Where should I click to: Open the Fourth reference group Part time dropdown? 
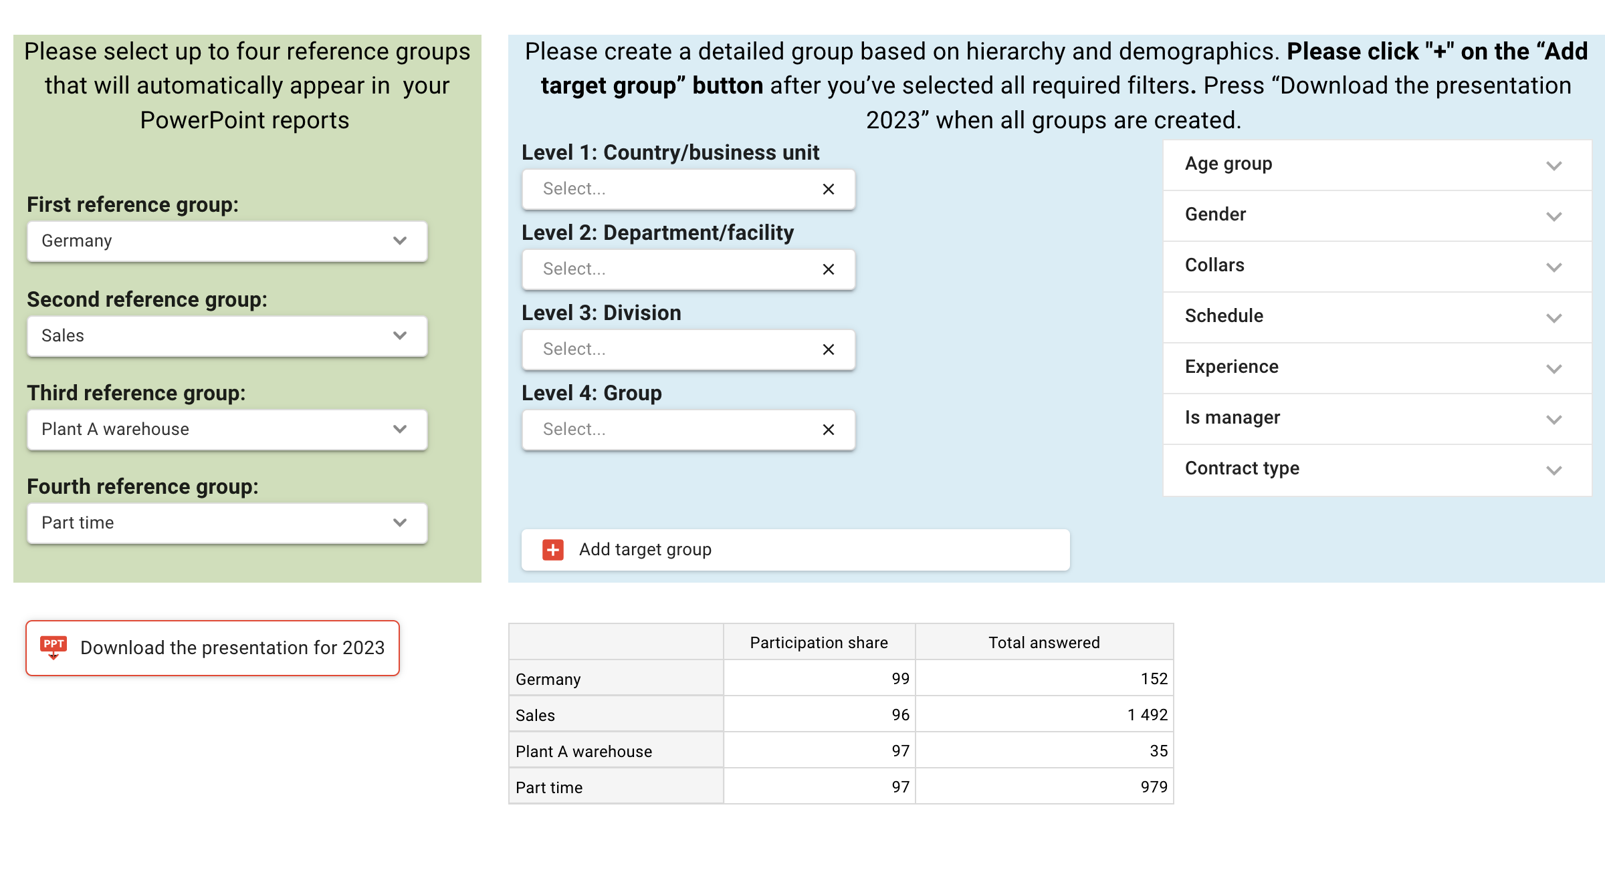227,523
